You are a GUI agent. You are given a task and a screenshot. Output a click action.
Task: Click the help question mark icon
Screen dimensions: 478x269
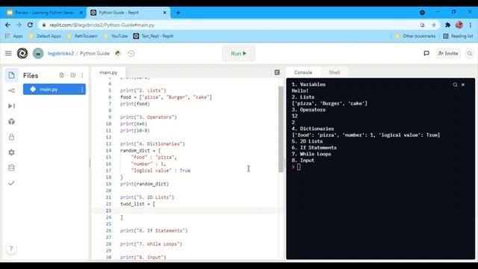pyautogui.click(x=11, y=249)
